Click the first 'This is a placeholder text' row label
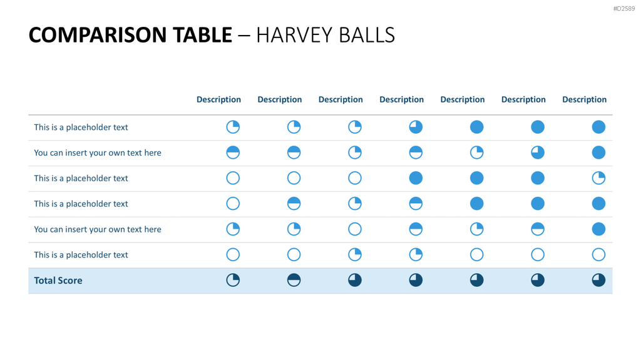641x360 pixels. (81, 127)
